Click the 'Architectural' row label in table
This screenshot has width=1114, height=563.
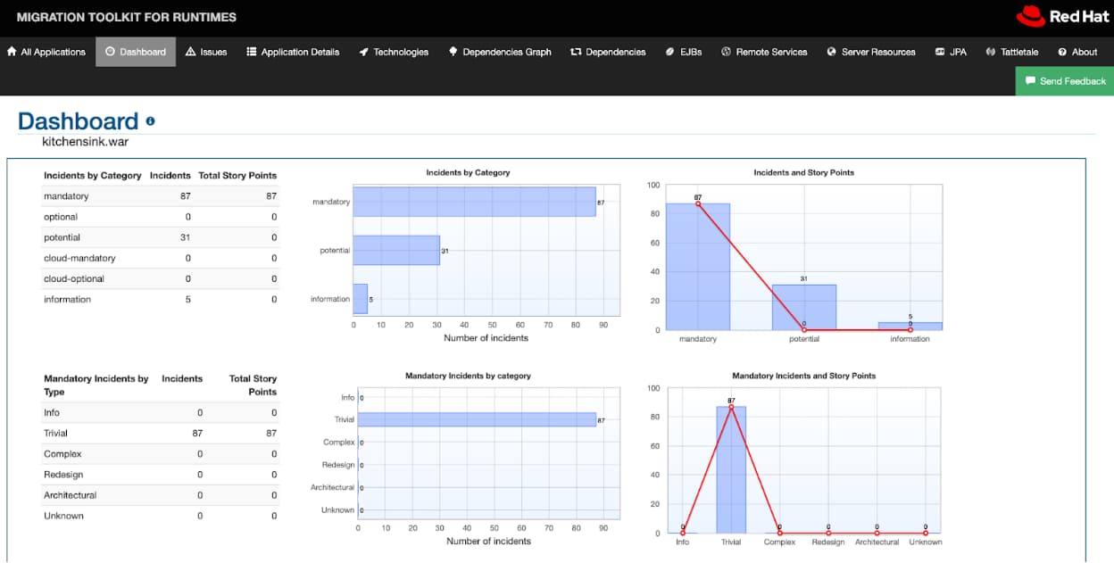(70, 495)
